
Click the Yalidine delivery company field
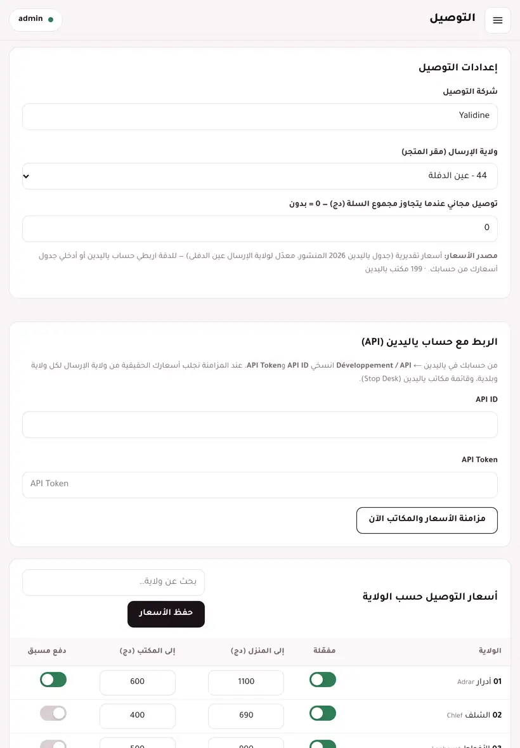coord(260,117)
